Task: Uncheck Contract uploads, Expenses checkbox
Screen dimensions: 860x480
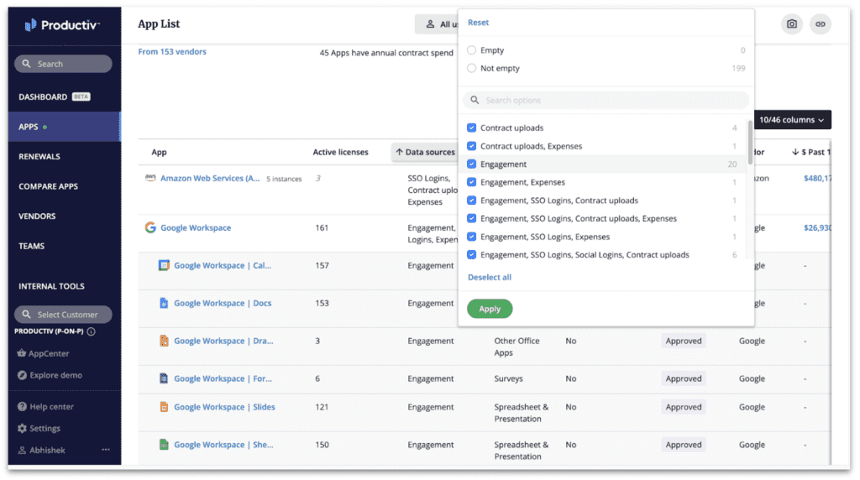Action: click(471, 146)
